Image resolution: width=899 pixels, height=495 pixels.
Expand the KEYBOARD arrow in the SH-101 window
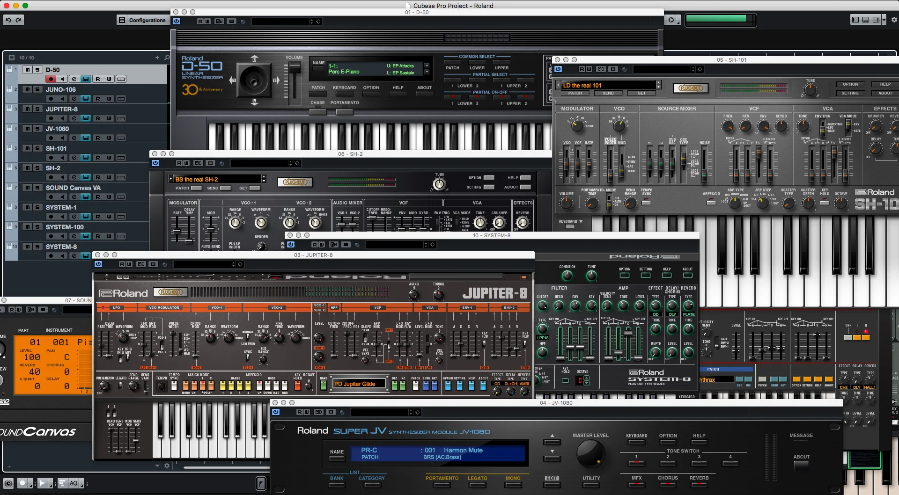(581, 221)
